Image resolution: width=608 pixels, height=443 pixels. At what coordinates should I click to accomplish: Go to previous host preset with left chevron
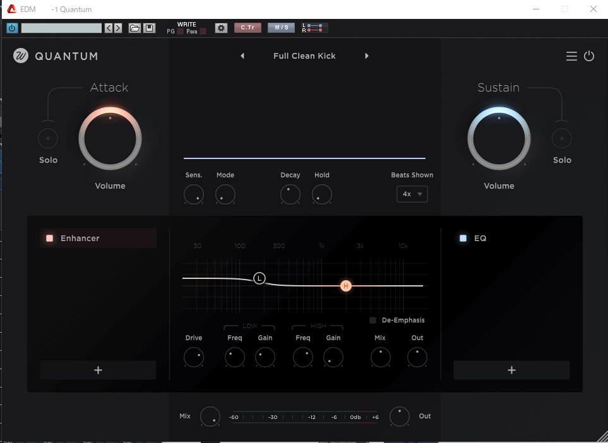[x=109, y=28]
